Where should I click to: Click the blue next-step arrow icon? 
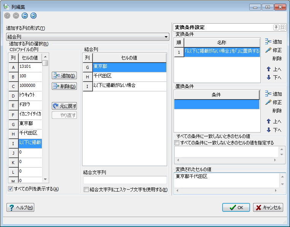(25, 16)
